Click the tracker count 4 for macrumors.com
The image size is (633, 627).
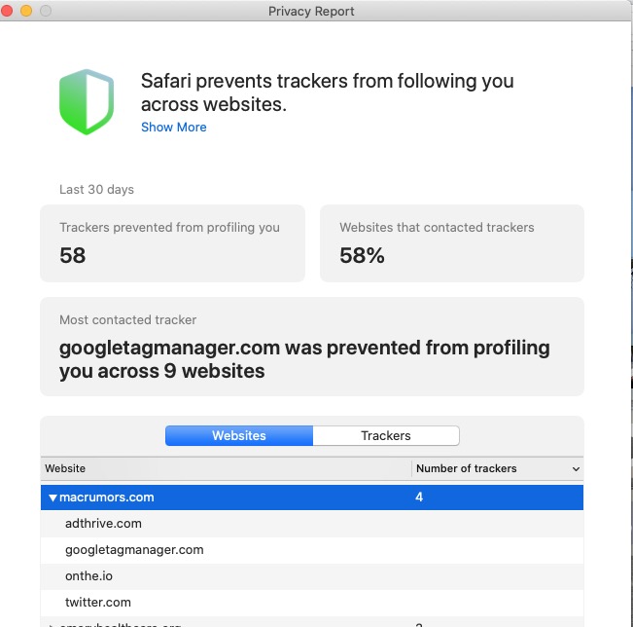click(x=420, y=498)
